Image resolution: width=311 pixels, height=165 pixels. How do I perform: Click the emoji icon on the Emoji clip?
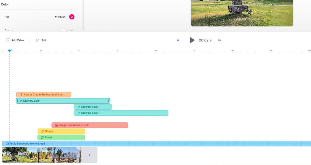pos(43,137)
